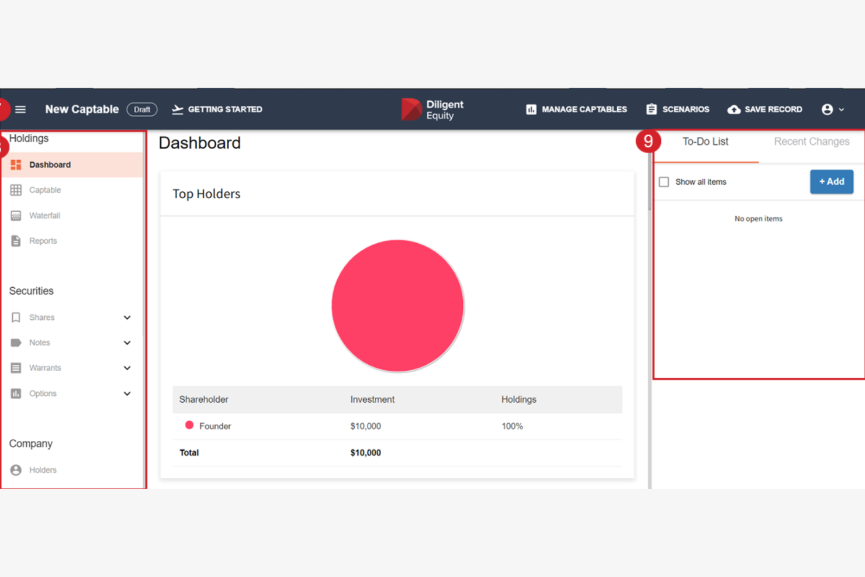Image resolution: width=865 pixels, height=577 pixels.
Task: Open the hamburger menu
Action: pyautogui.click(x=20, y=109)
